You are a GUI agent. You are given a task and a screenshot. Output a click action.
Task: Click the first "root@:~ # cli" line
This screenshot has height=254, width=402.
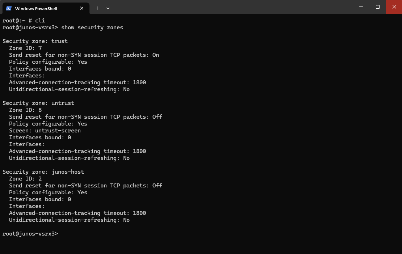pos(24,21)
